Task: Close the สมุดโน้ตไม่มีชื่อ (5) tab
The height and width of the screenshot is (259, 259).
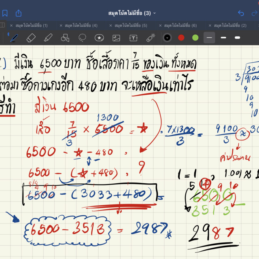Action: point(110,25)
